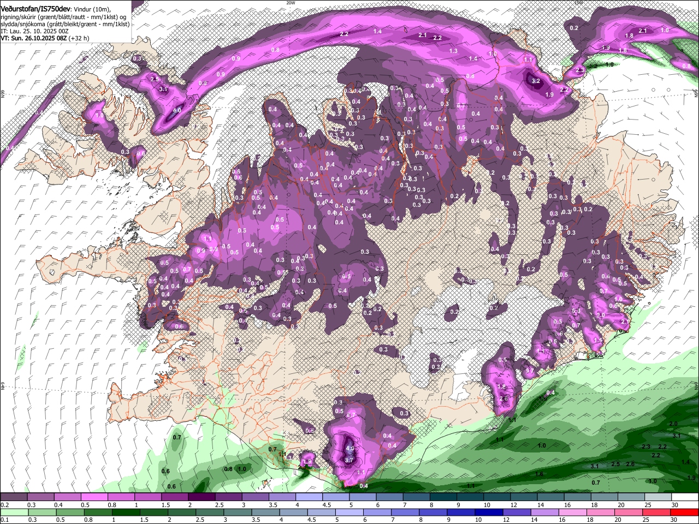Click the 3.2 snowfall value in the northeast
The image size is (699, 524).
(x=536, y=81)
